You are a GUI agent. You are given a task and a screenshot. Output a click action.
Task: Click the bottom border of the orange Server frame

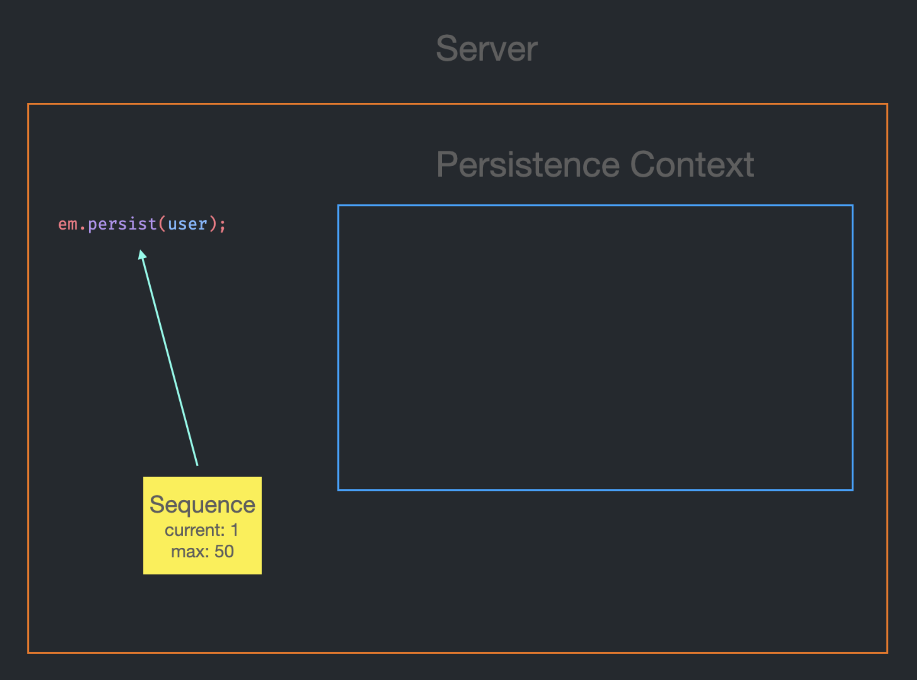pos(457,652)
